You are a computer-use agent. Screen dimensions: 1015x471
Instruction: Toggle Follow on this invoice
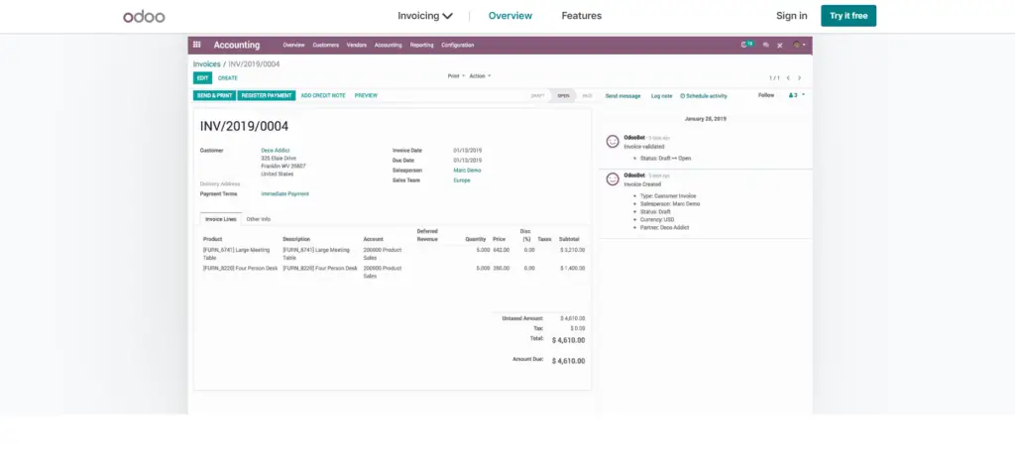coord(766,95)
